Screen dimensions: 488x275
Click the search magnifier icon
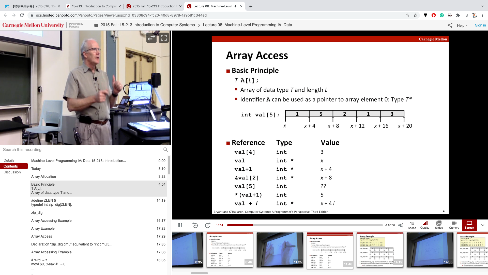tap(165, 150)
